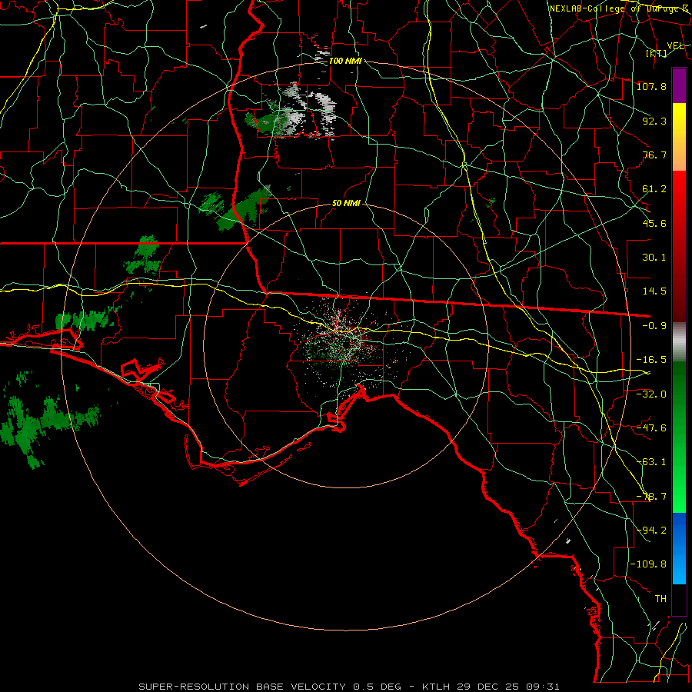Image resolution: width=692 pixels, height=692 pixels.
Task: Click the 92.3 legend value
Action: coord(654,121)
